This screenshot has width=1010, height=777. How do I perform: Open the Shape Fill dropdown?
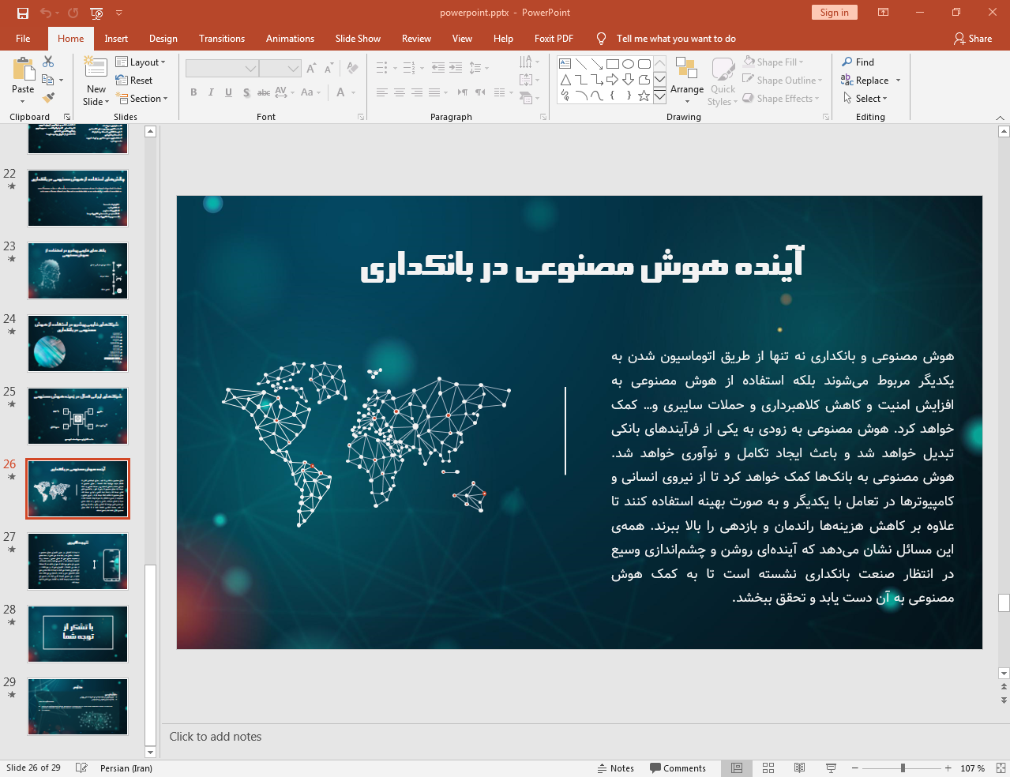[774, 62]
